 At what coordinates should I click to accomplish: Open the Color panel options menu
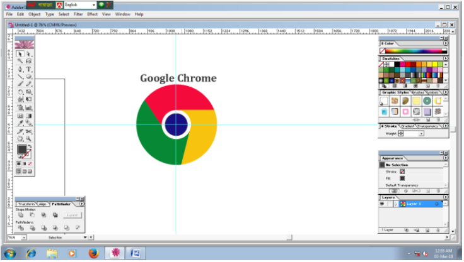(445, 43)
